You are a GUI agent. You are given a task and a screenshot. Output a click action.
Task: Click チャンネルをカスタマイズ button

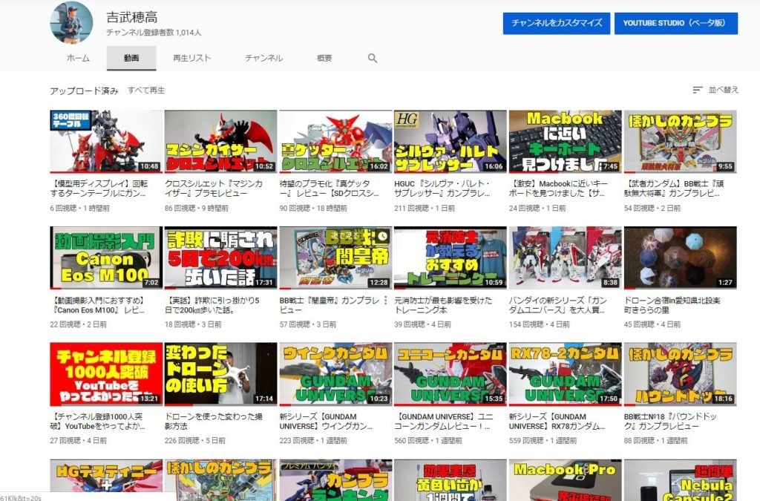(x=557, y=23)
